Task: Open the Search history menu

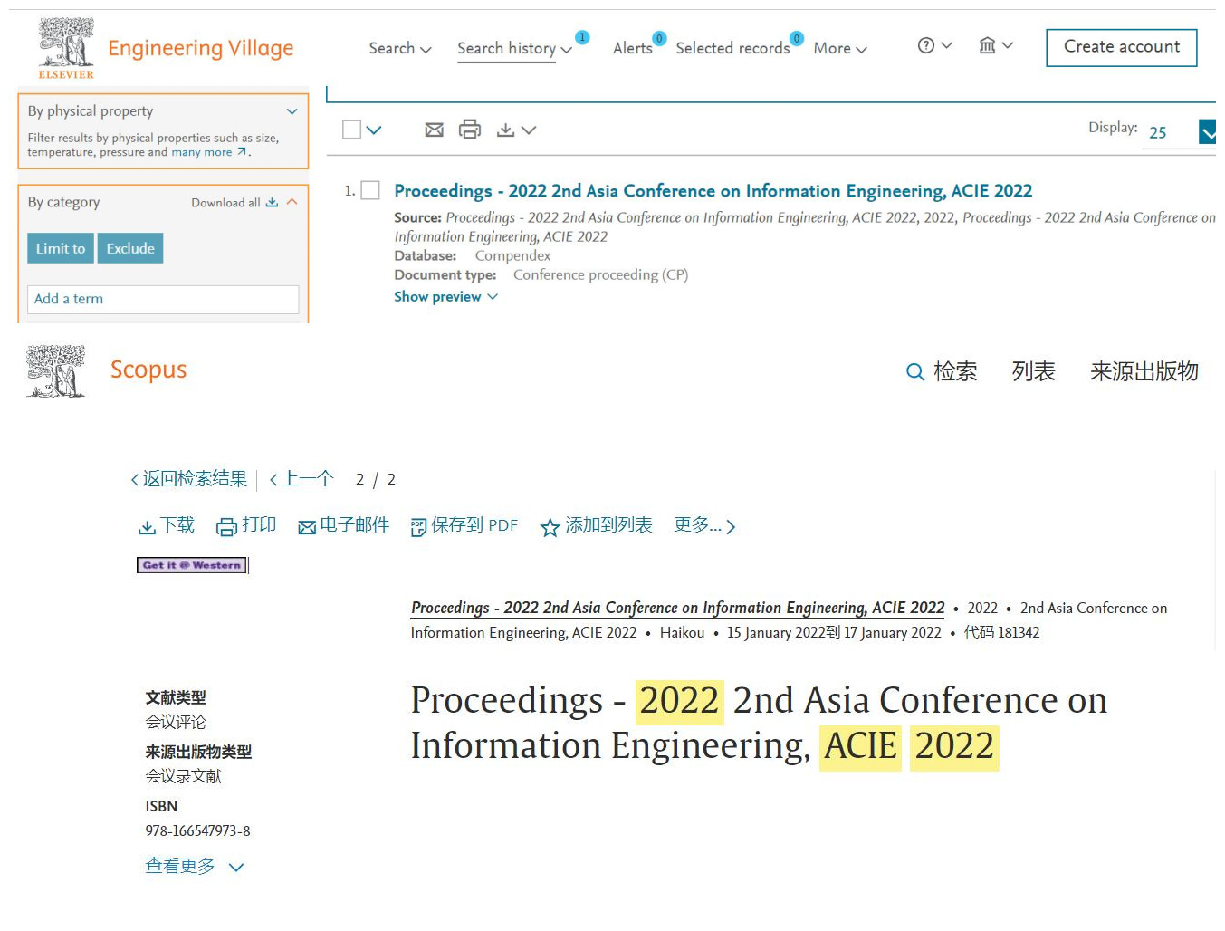Action: (514, 48)
